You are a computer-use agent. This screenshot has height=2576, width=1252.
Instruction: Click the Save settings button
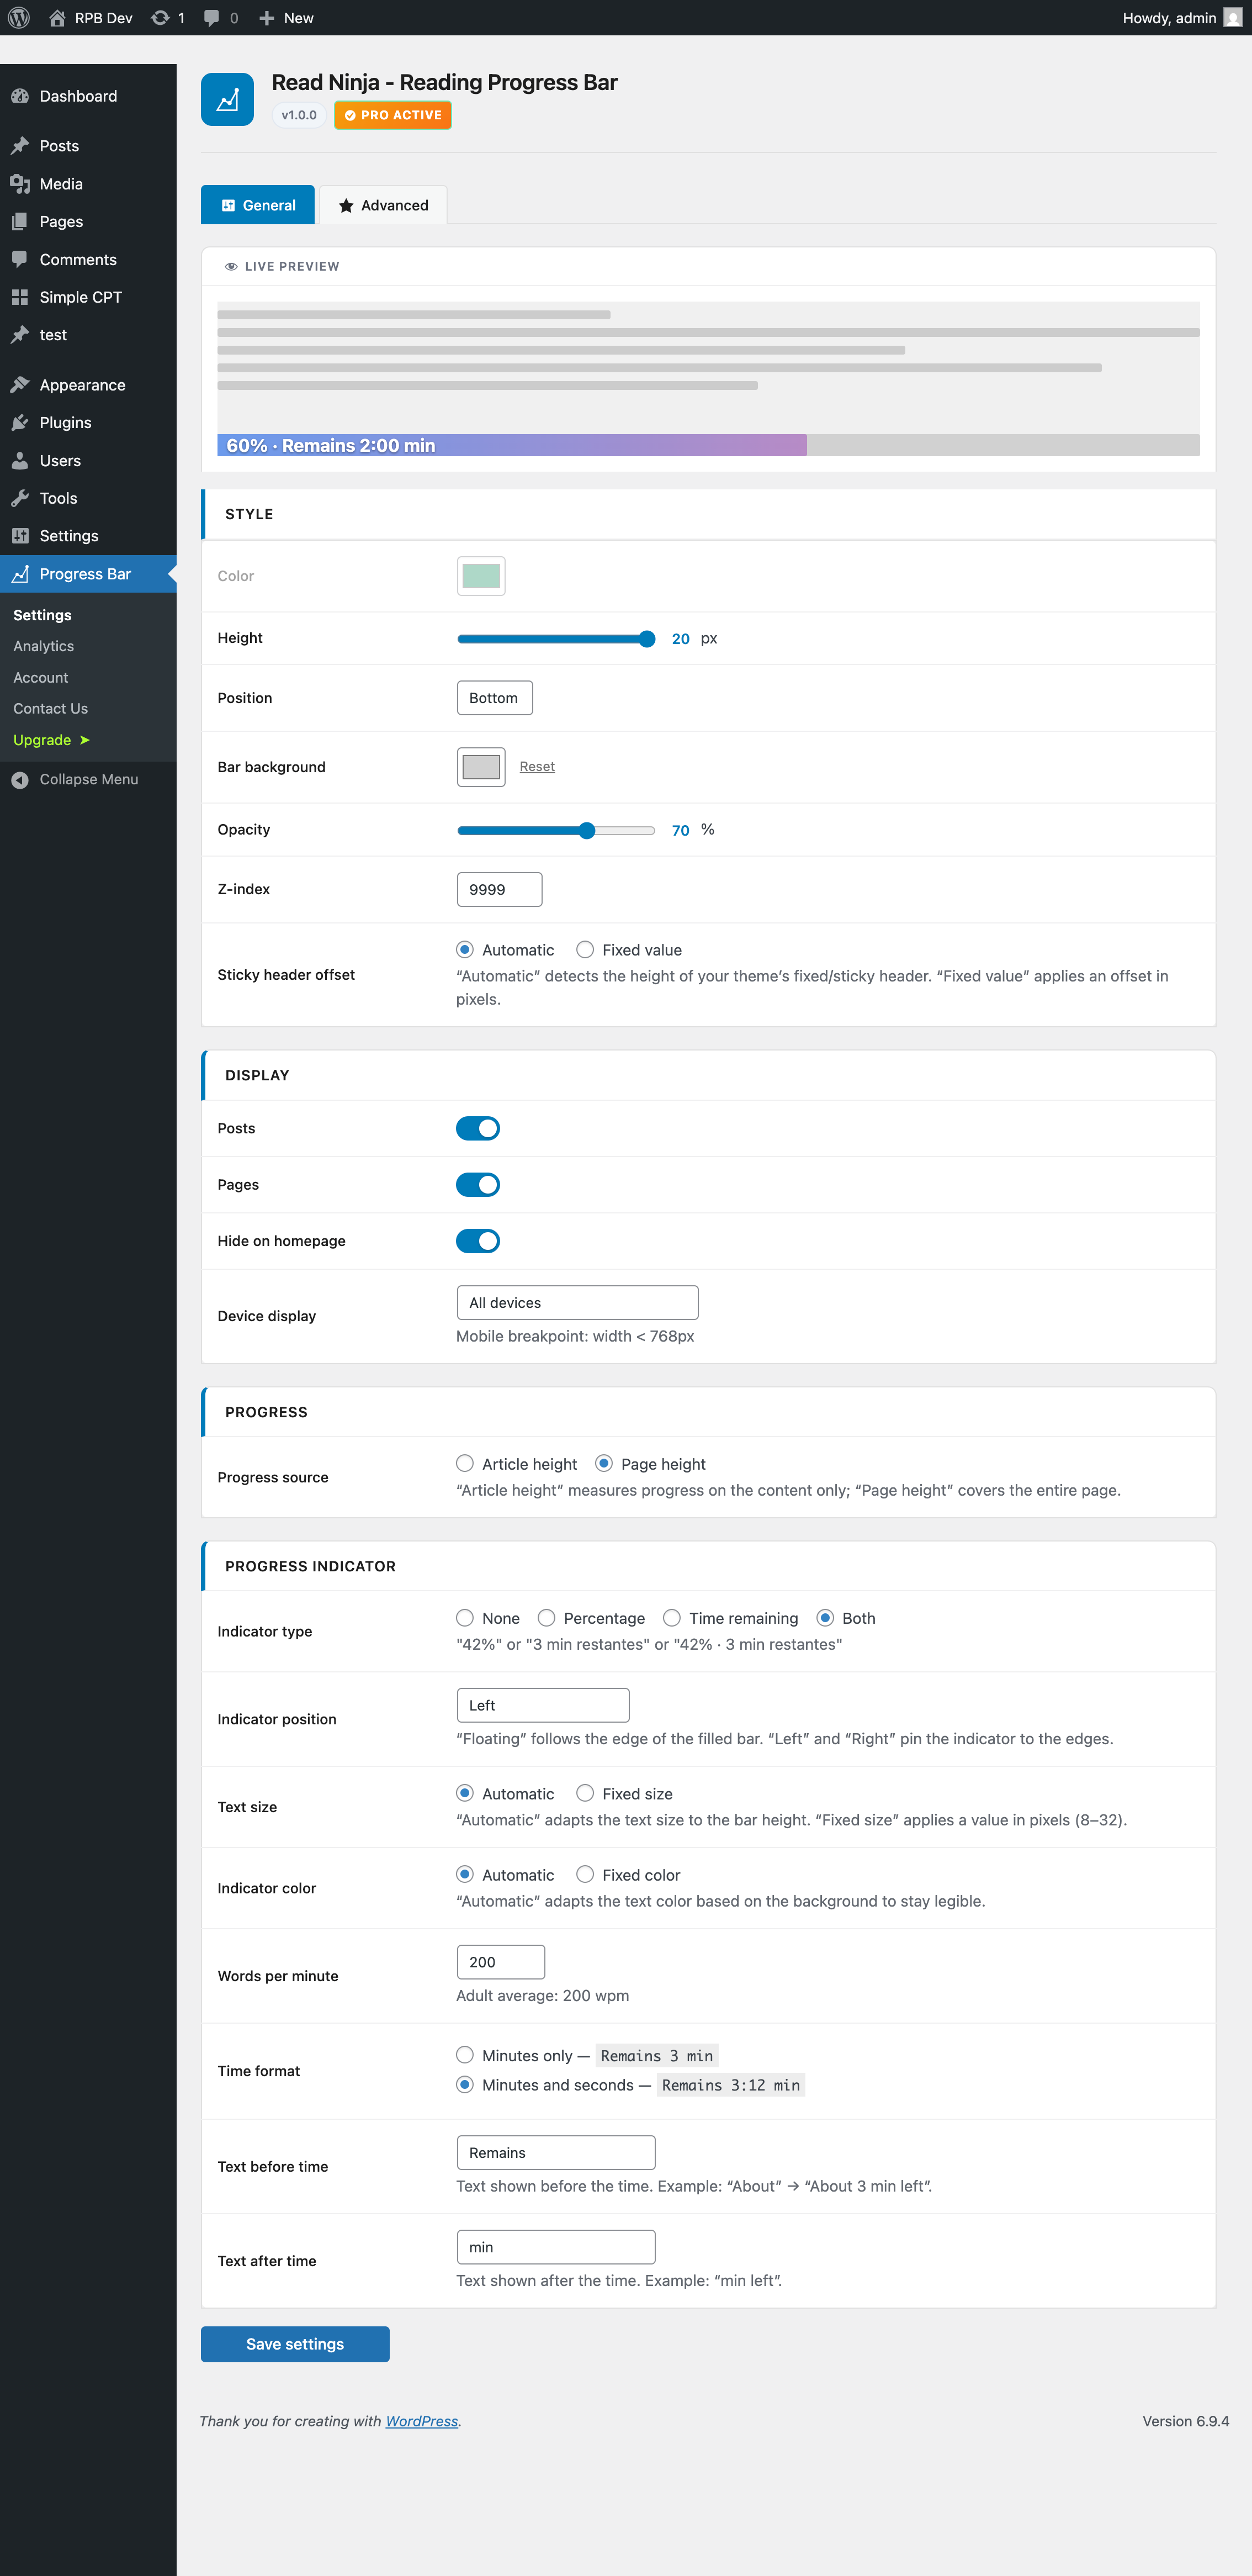[x=294, y=2343]
